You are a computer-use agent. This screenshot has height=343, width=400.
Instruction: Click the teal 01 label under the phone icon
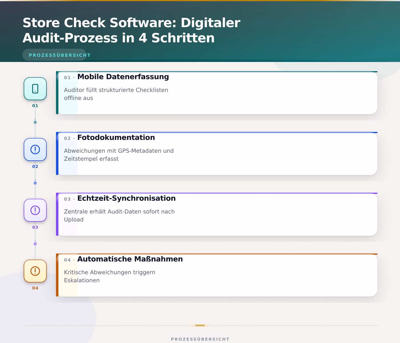pyautogui.click(x=35, y=106)
